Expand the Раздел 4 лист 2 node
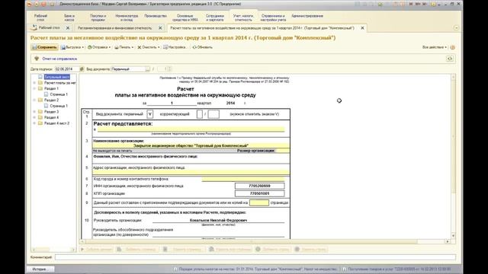The image size is (488, 274). click(x=34, y=123)
